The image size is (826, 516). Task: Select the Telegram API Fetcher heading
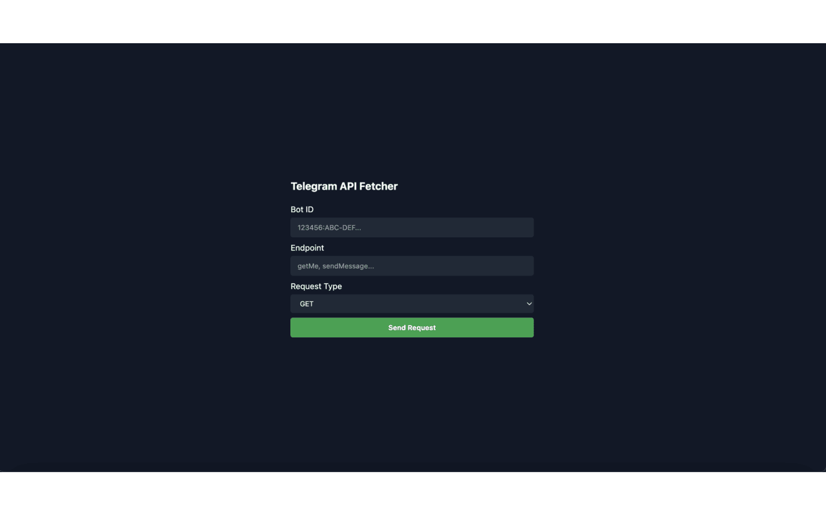coord(344,186)
